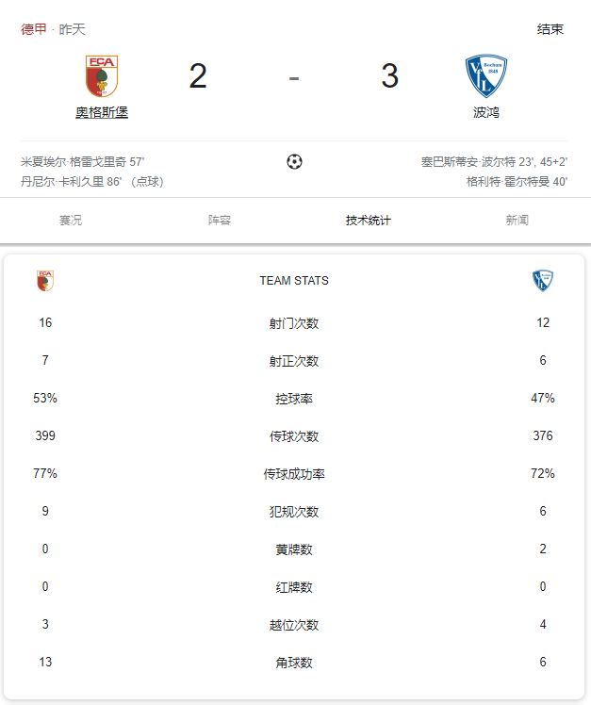Click scorer 塞巴斯蒂安·波尔特 23', 45+2'

coord(494,162)
